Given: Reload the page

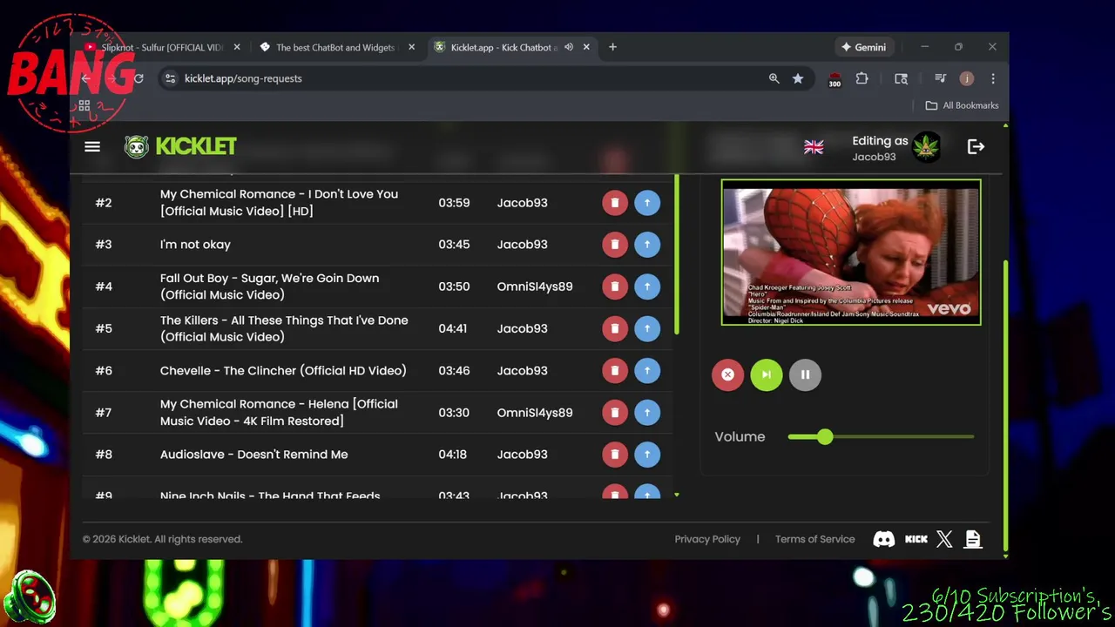Looking at the screenshot, I should (x=138, y=78).
